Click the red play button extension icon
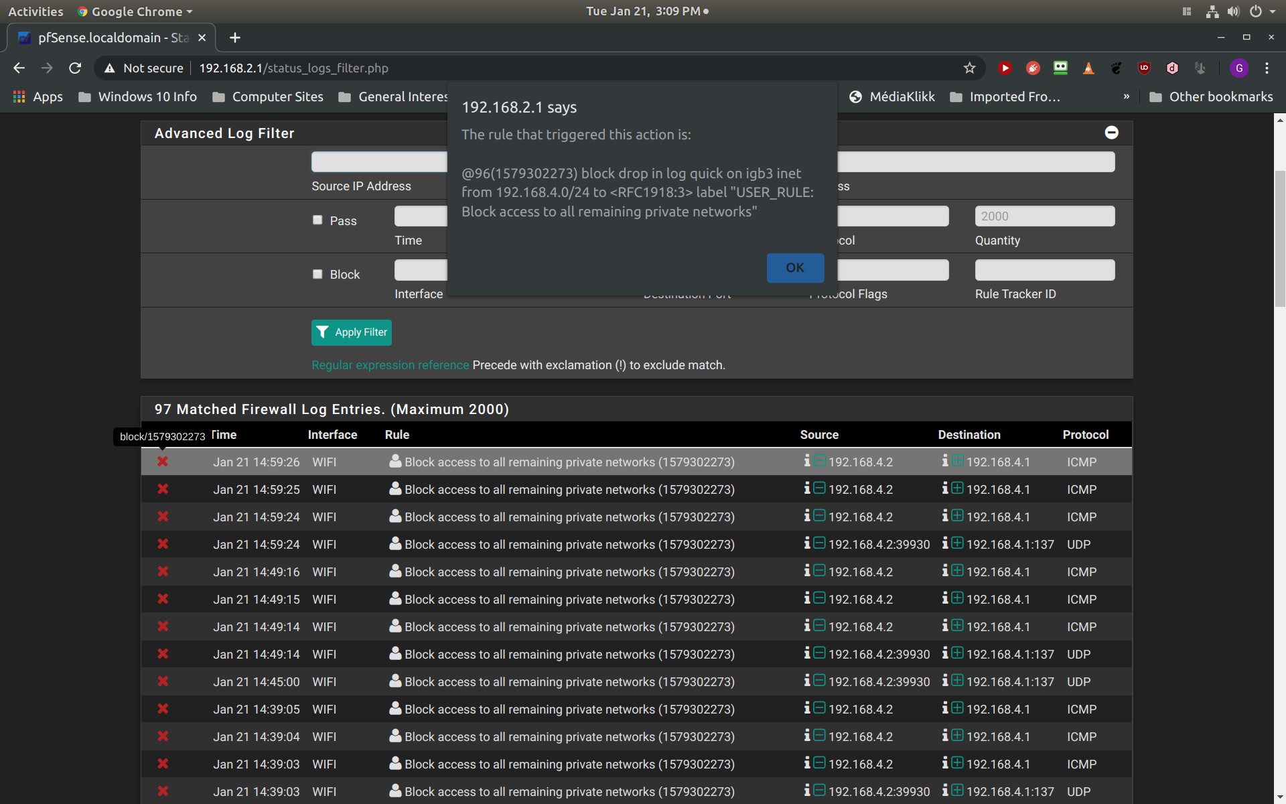This screenshot has width=1286, height=804. click(x=1005, y=68)
